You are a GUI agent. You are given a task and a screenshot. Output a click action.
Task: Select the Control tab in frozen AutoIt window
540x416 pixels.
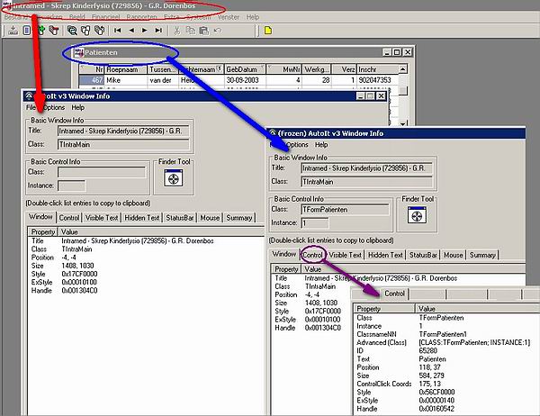point(313,255)
